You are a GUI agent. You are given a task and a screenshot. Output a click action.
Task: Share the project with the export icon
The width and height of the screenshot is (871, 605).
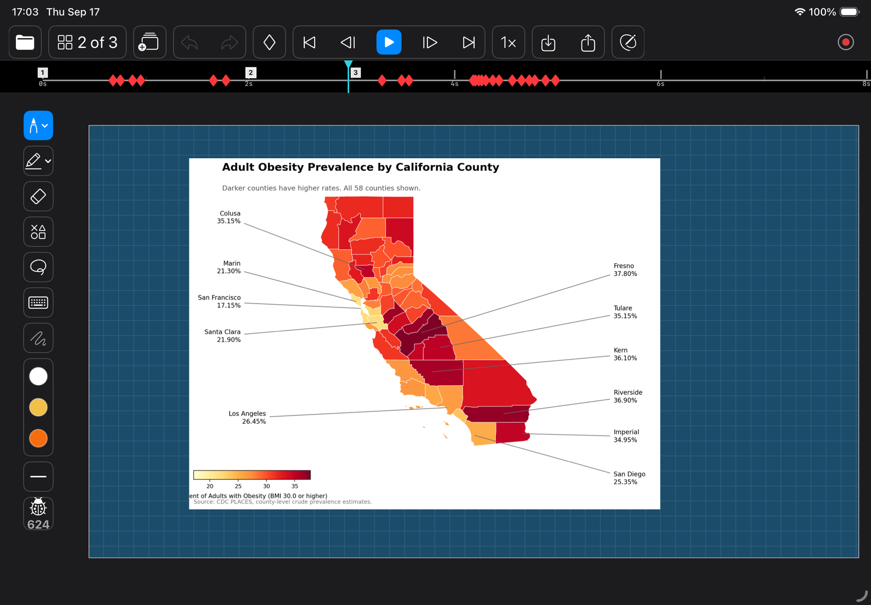588,42
